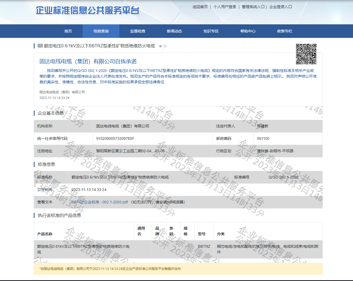353x281 pixels.
Task: Click the view count number 13
Action: (165, 46)
